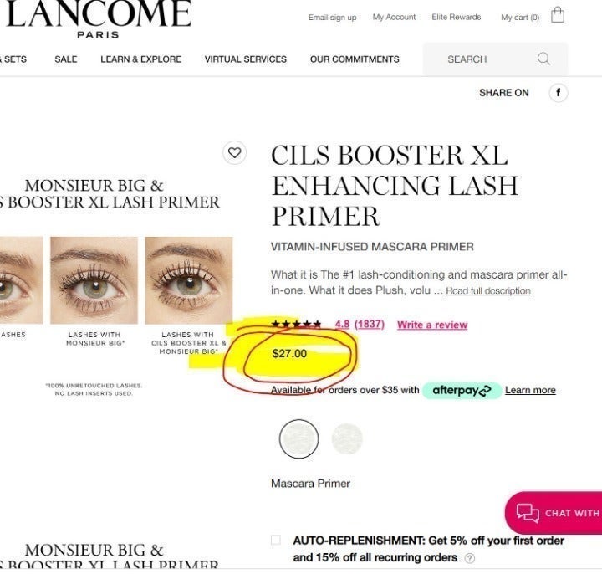Screen dimensions: 602x574
Task: Open Virtual Services menu
Action: (x=246, y=59)
